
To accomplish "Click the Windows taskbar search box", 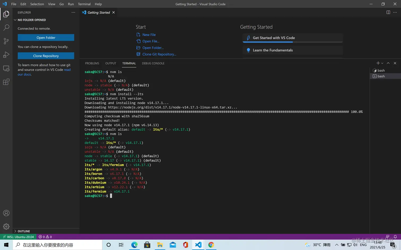I will (x=57, y=245).
